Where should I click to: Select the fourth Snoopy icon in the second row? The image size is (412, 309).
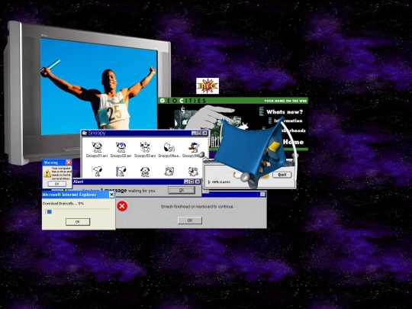coord(169,172)
